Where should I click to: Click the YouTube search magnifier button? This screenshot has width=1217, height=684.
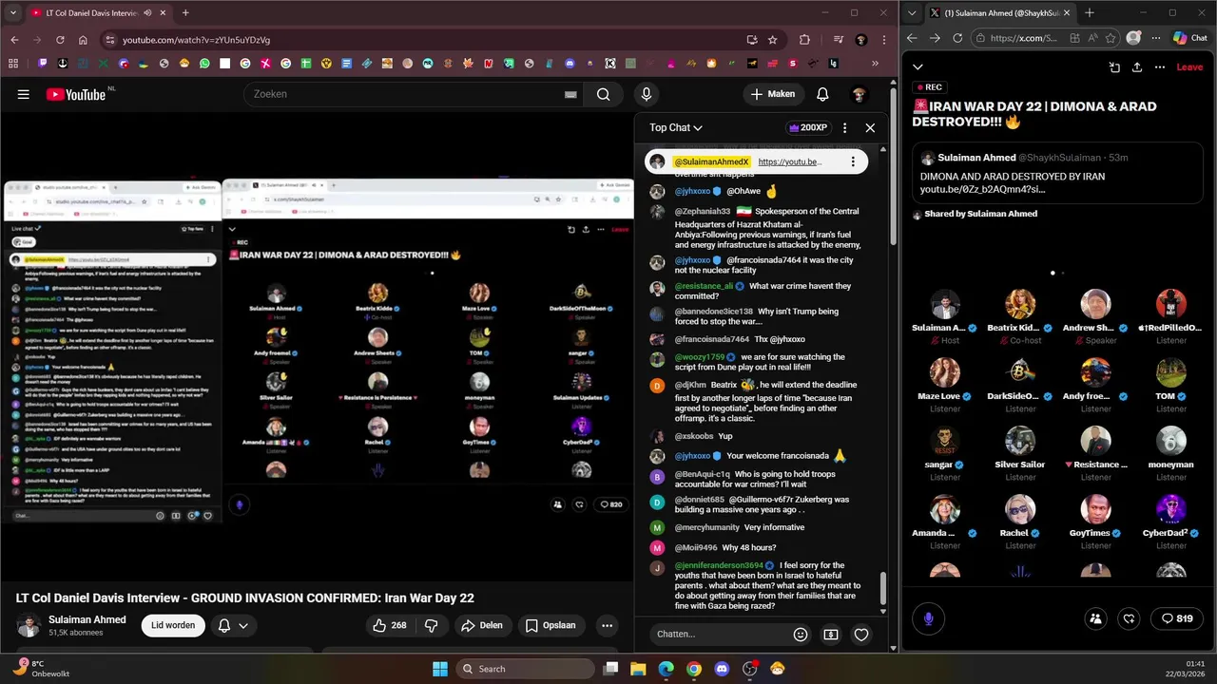click(603, 94)
